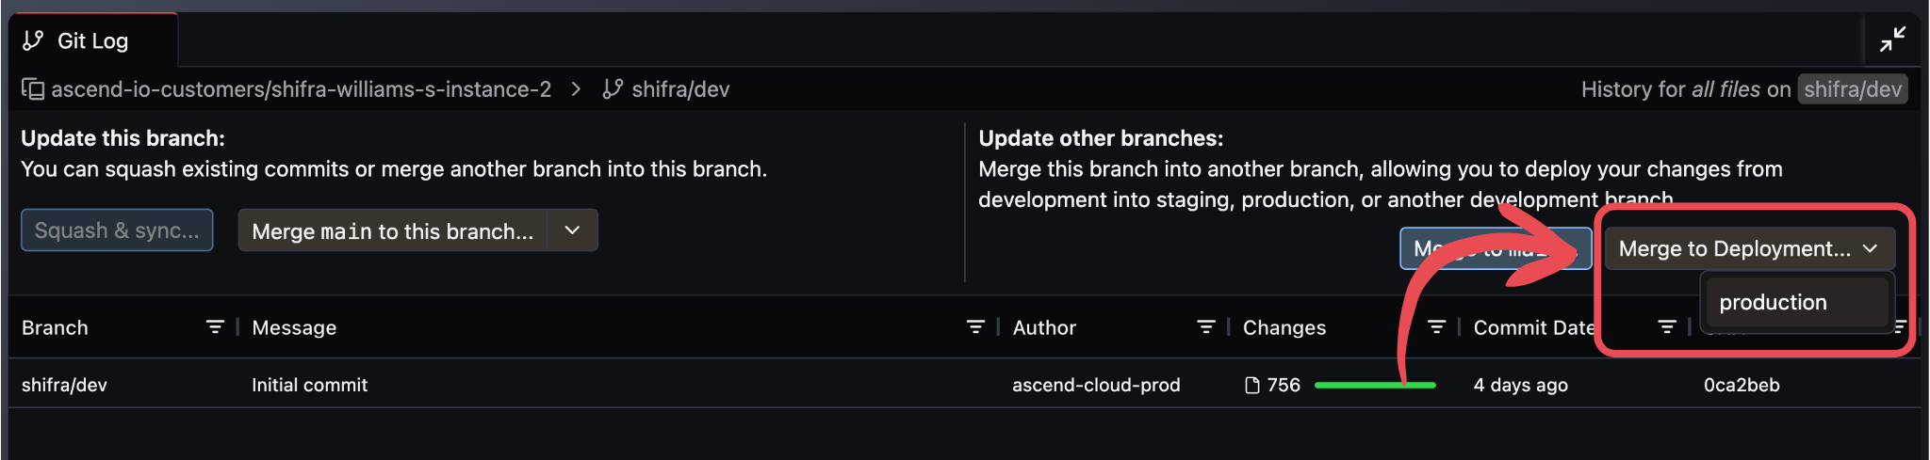Open the ascend-io-customers repository breadcrumb

coord(301,89)
